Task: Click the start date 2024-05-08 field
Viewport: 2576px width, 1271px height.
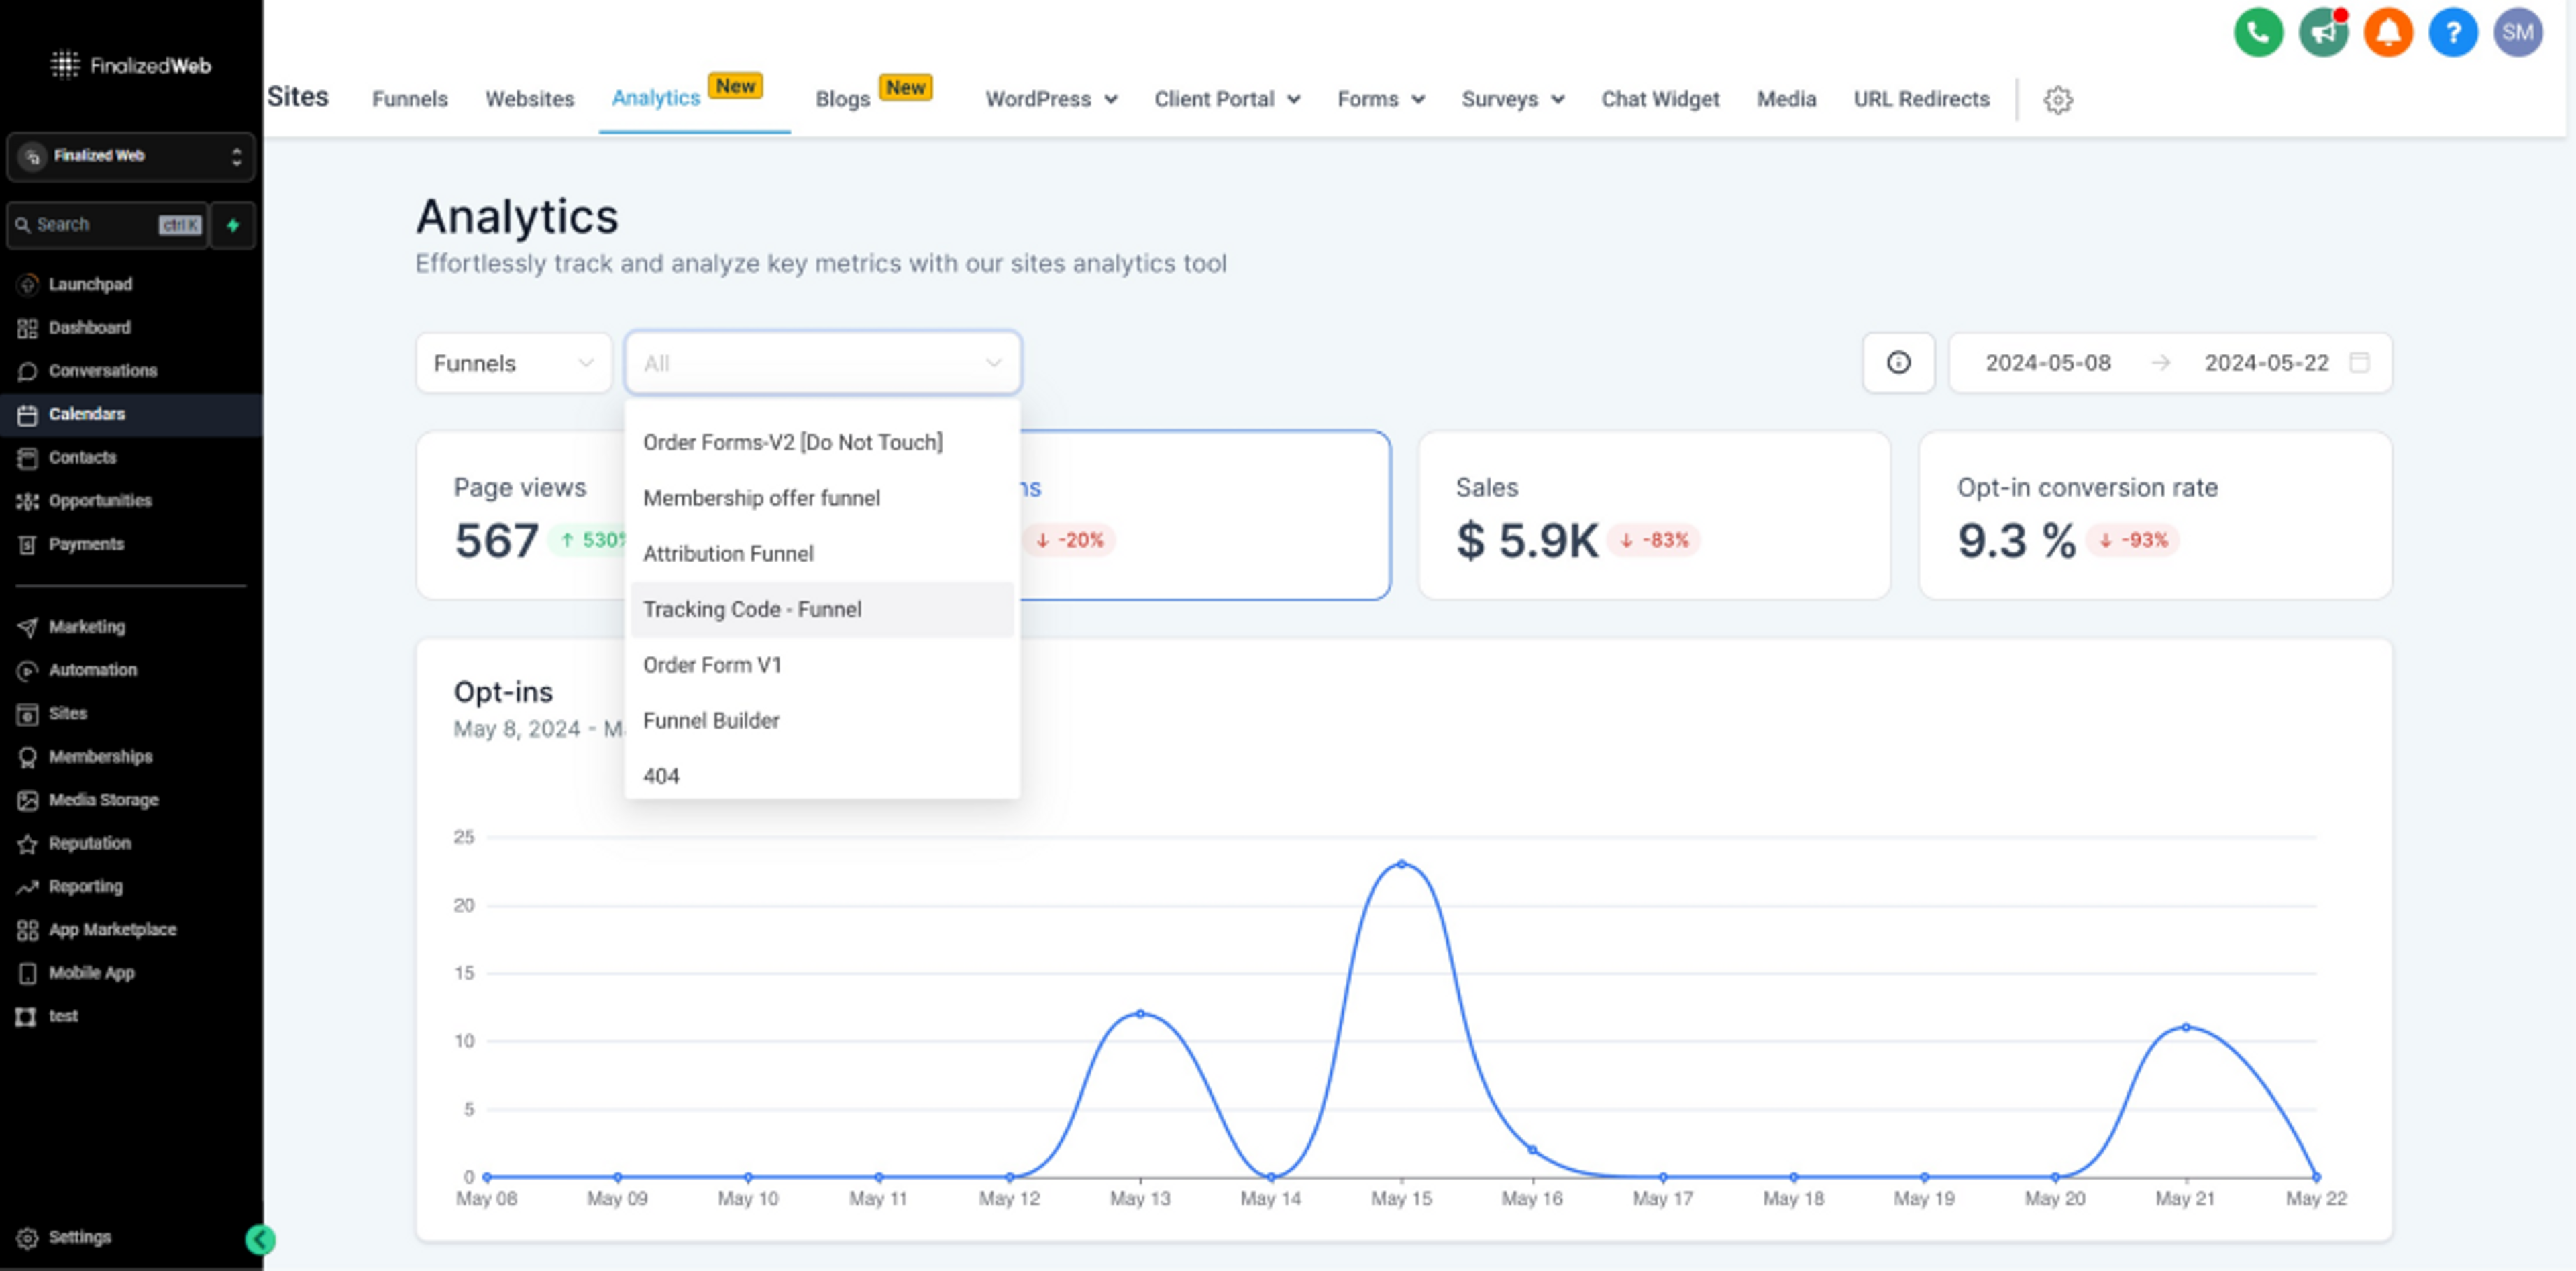Action: pos(2047,363)
